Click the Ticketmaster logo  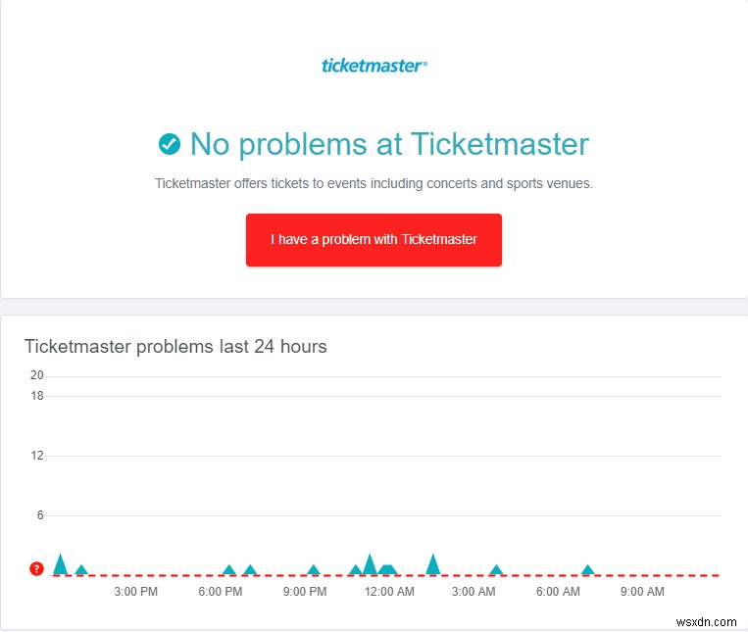(374, 66)
